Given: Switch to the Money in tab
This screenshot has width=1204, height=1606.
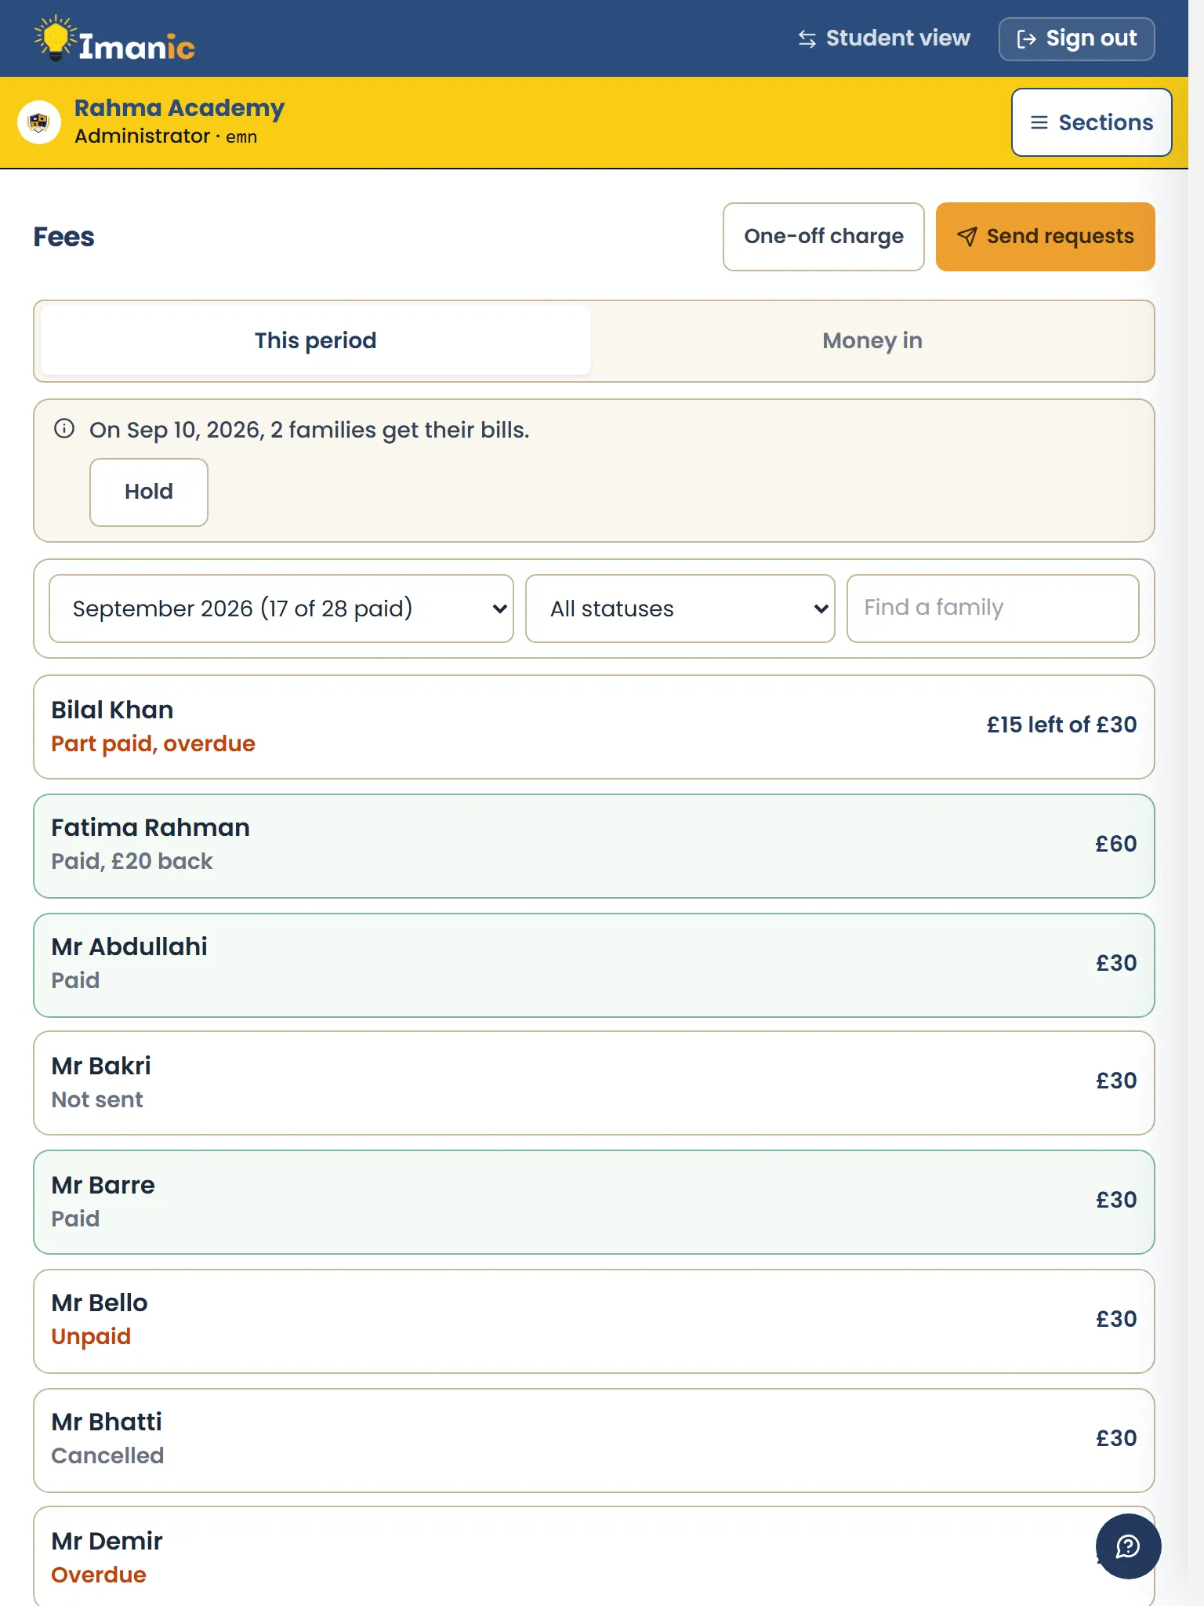Looking at the screenshot, I should pyautogui.click(x=872, y=341).
